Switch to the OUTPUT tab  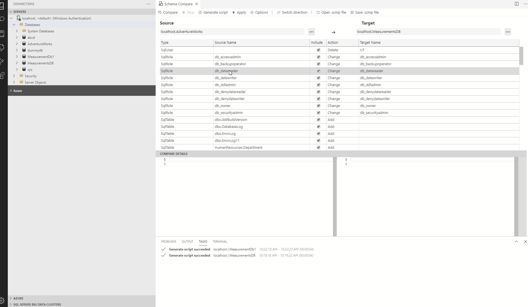pyautogui.click(x=187, y=242)
